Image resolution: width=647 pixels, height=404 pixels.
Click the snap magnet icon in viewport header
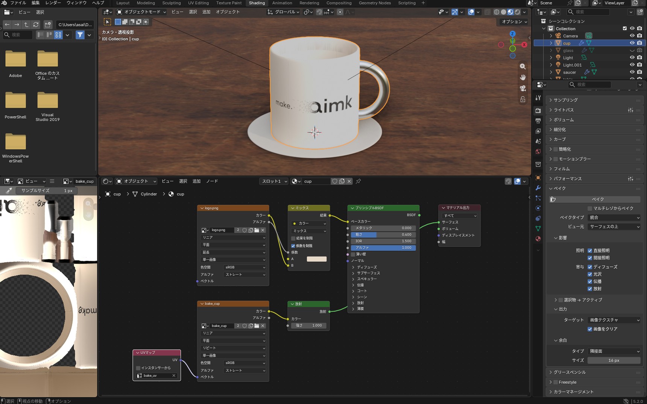[x=319, y=12]
